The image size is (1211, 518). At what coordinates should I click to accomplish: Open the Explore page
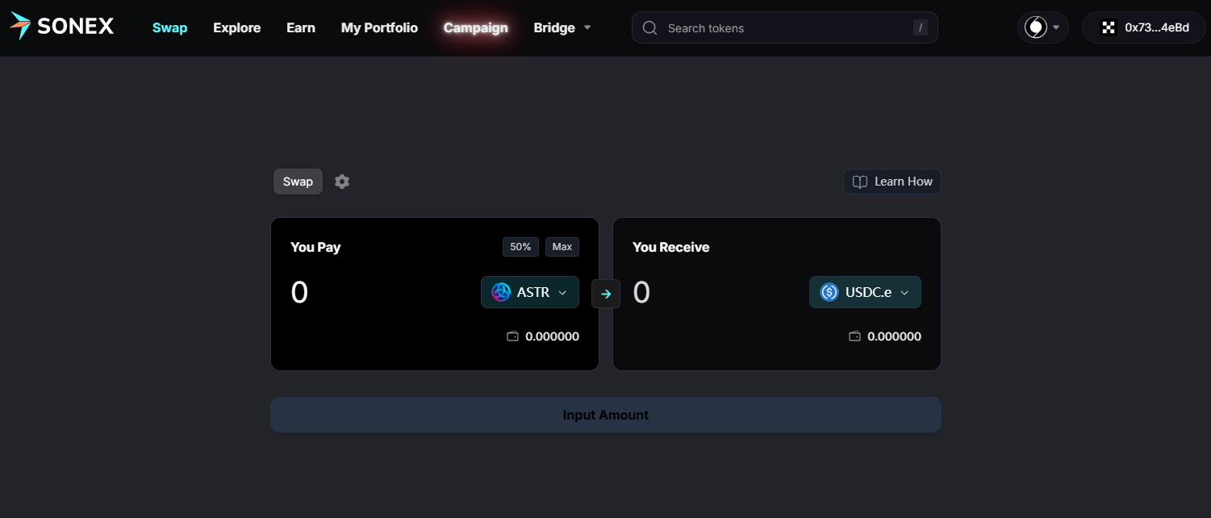pos(236,27)
